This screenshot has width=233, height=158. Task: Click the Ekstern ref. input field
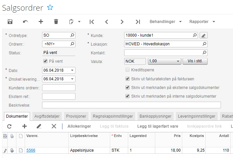[x=59, y=96]
